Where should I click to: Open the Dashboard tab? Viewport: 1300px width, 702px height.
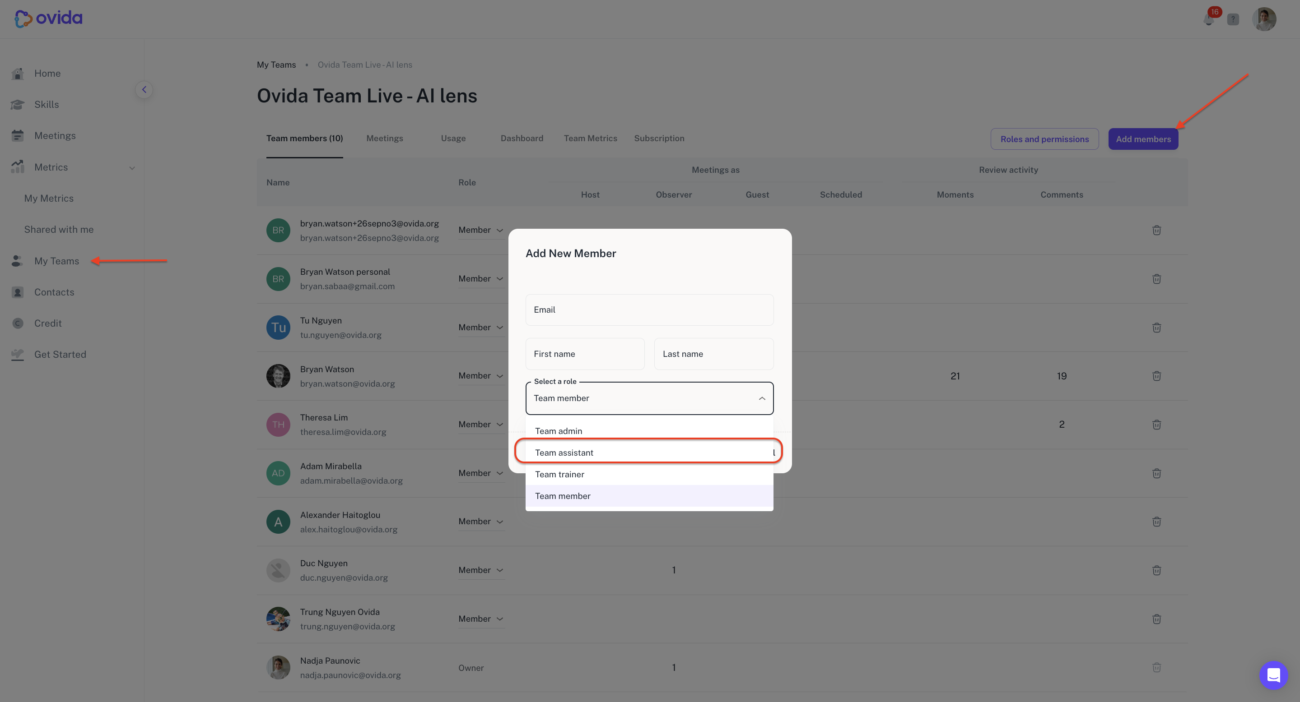click(x=522, y=138)
